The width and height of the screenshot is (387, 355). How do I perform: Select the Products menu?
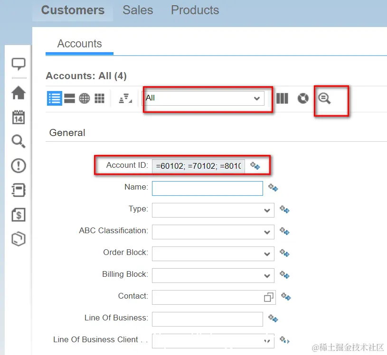[195, 10]
